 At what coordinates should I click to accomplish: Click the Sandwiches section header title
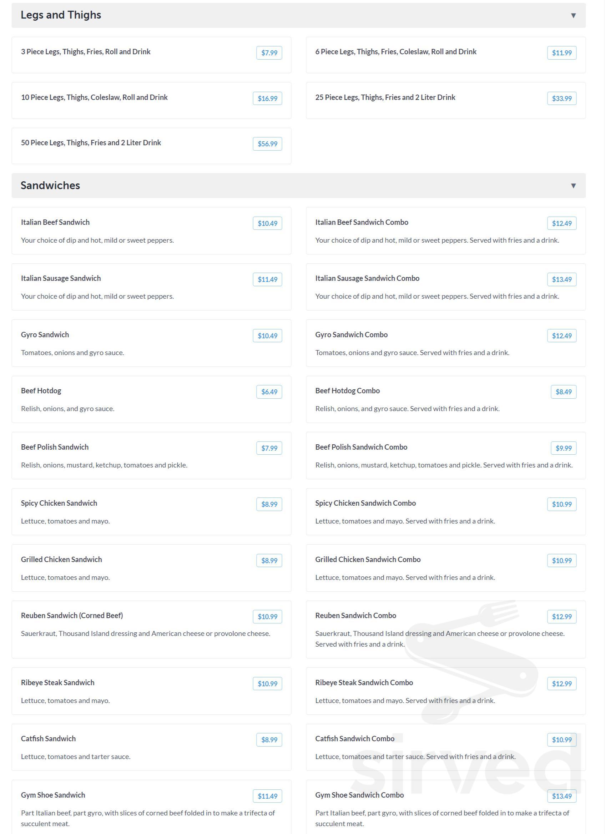click(50, 185)
